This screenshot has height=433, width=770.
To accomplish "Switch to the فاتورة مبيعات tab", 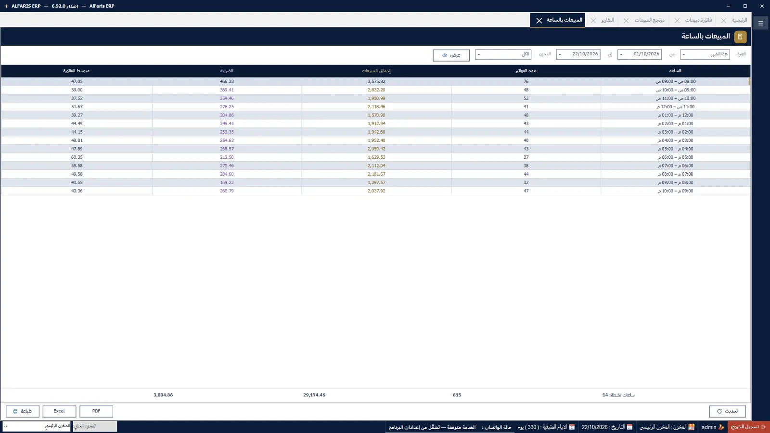I will pyautogui.click(x=698, y=20).
